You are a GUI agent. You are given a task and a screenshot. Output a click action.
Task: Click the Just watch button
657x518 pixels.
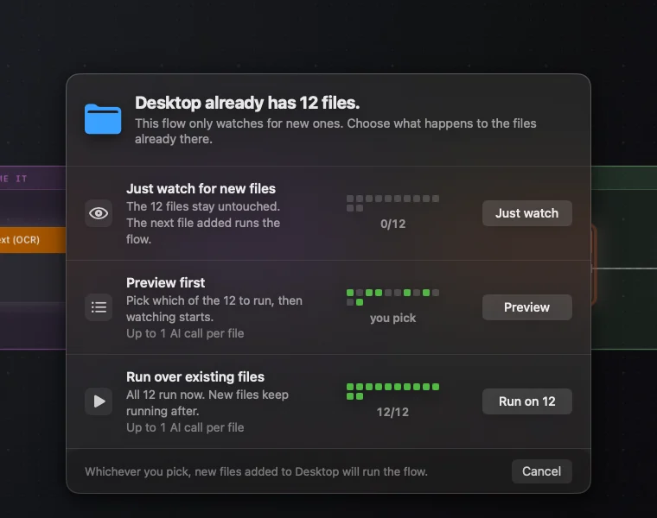(x=526, y=213)
